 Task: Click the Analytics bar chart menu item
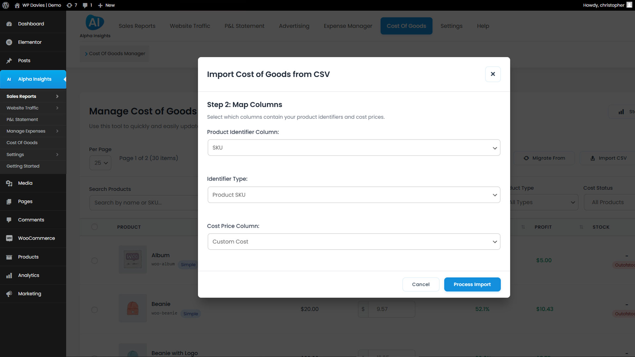(x=28, y=275)
